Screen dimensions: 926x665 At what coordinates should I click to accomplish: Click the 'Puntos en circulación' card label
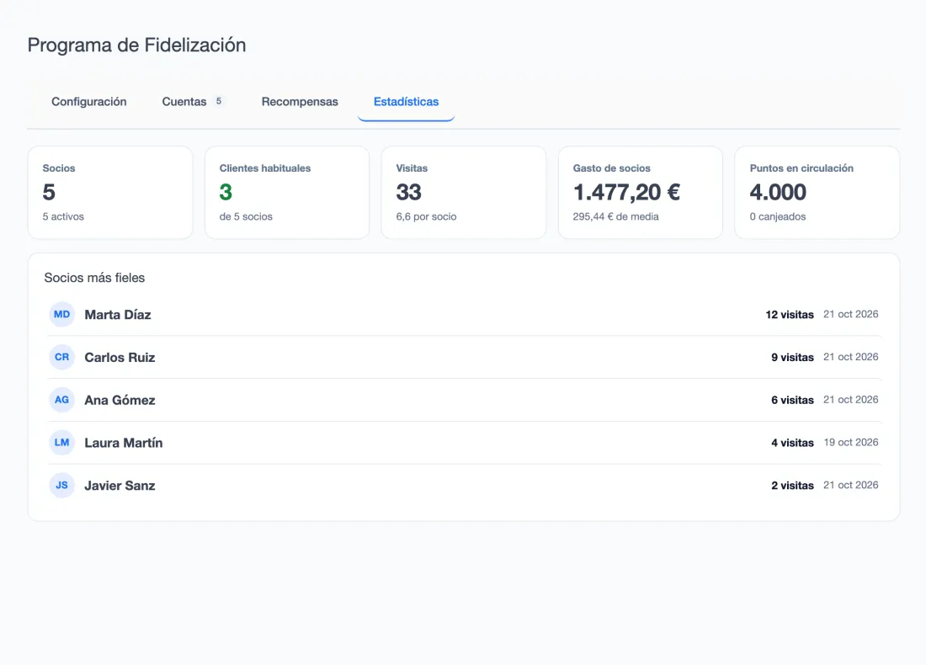pyautogui.click(x=801, y=168)
